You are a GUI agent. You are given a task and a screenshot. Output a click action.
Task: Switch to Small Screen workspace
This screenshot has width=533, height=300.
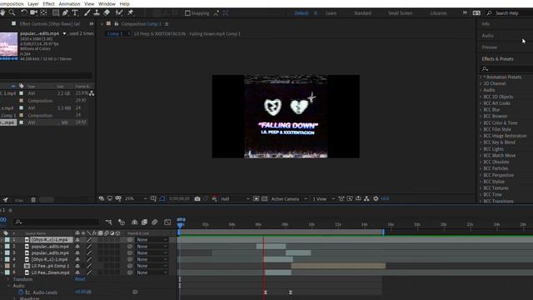point(400,13)
